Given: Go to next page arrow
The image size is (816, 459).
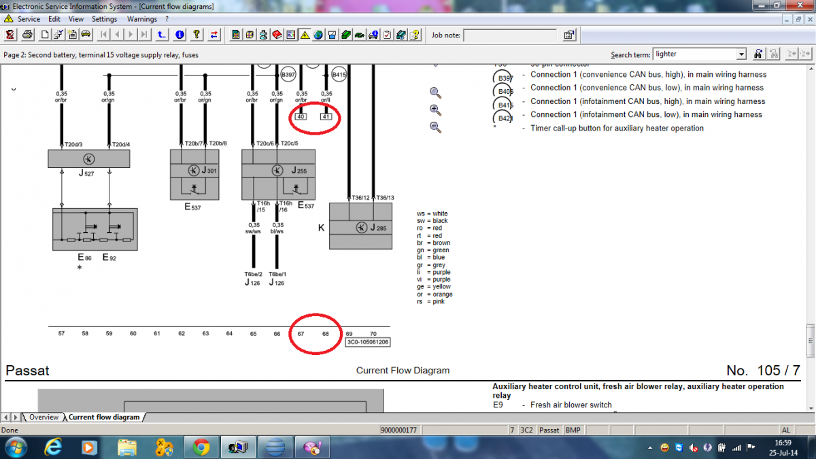Looking at the screenshot, I should [131, 35].
